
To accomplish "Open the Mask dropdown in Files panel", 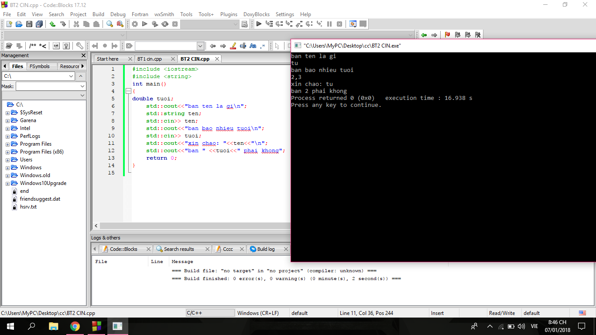I will [82, 86].
